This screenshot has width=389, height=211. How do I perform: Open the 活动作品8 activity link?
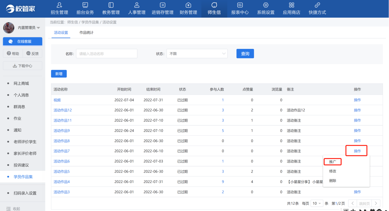tap(62, 141)
